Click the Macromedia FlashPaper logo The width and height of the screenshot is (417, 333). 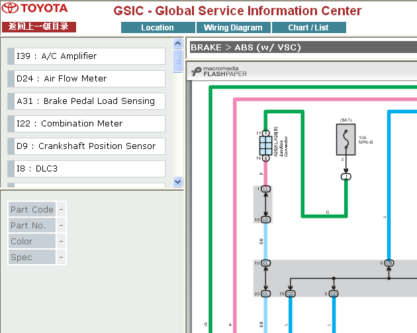(219, 71)
